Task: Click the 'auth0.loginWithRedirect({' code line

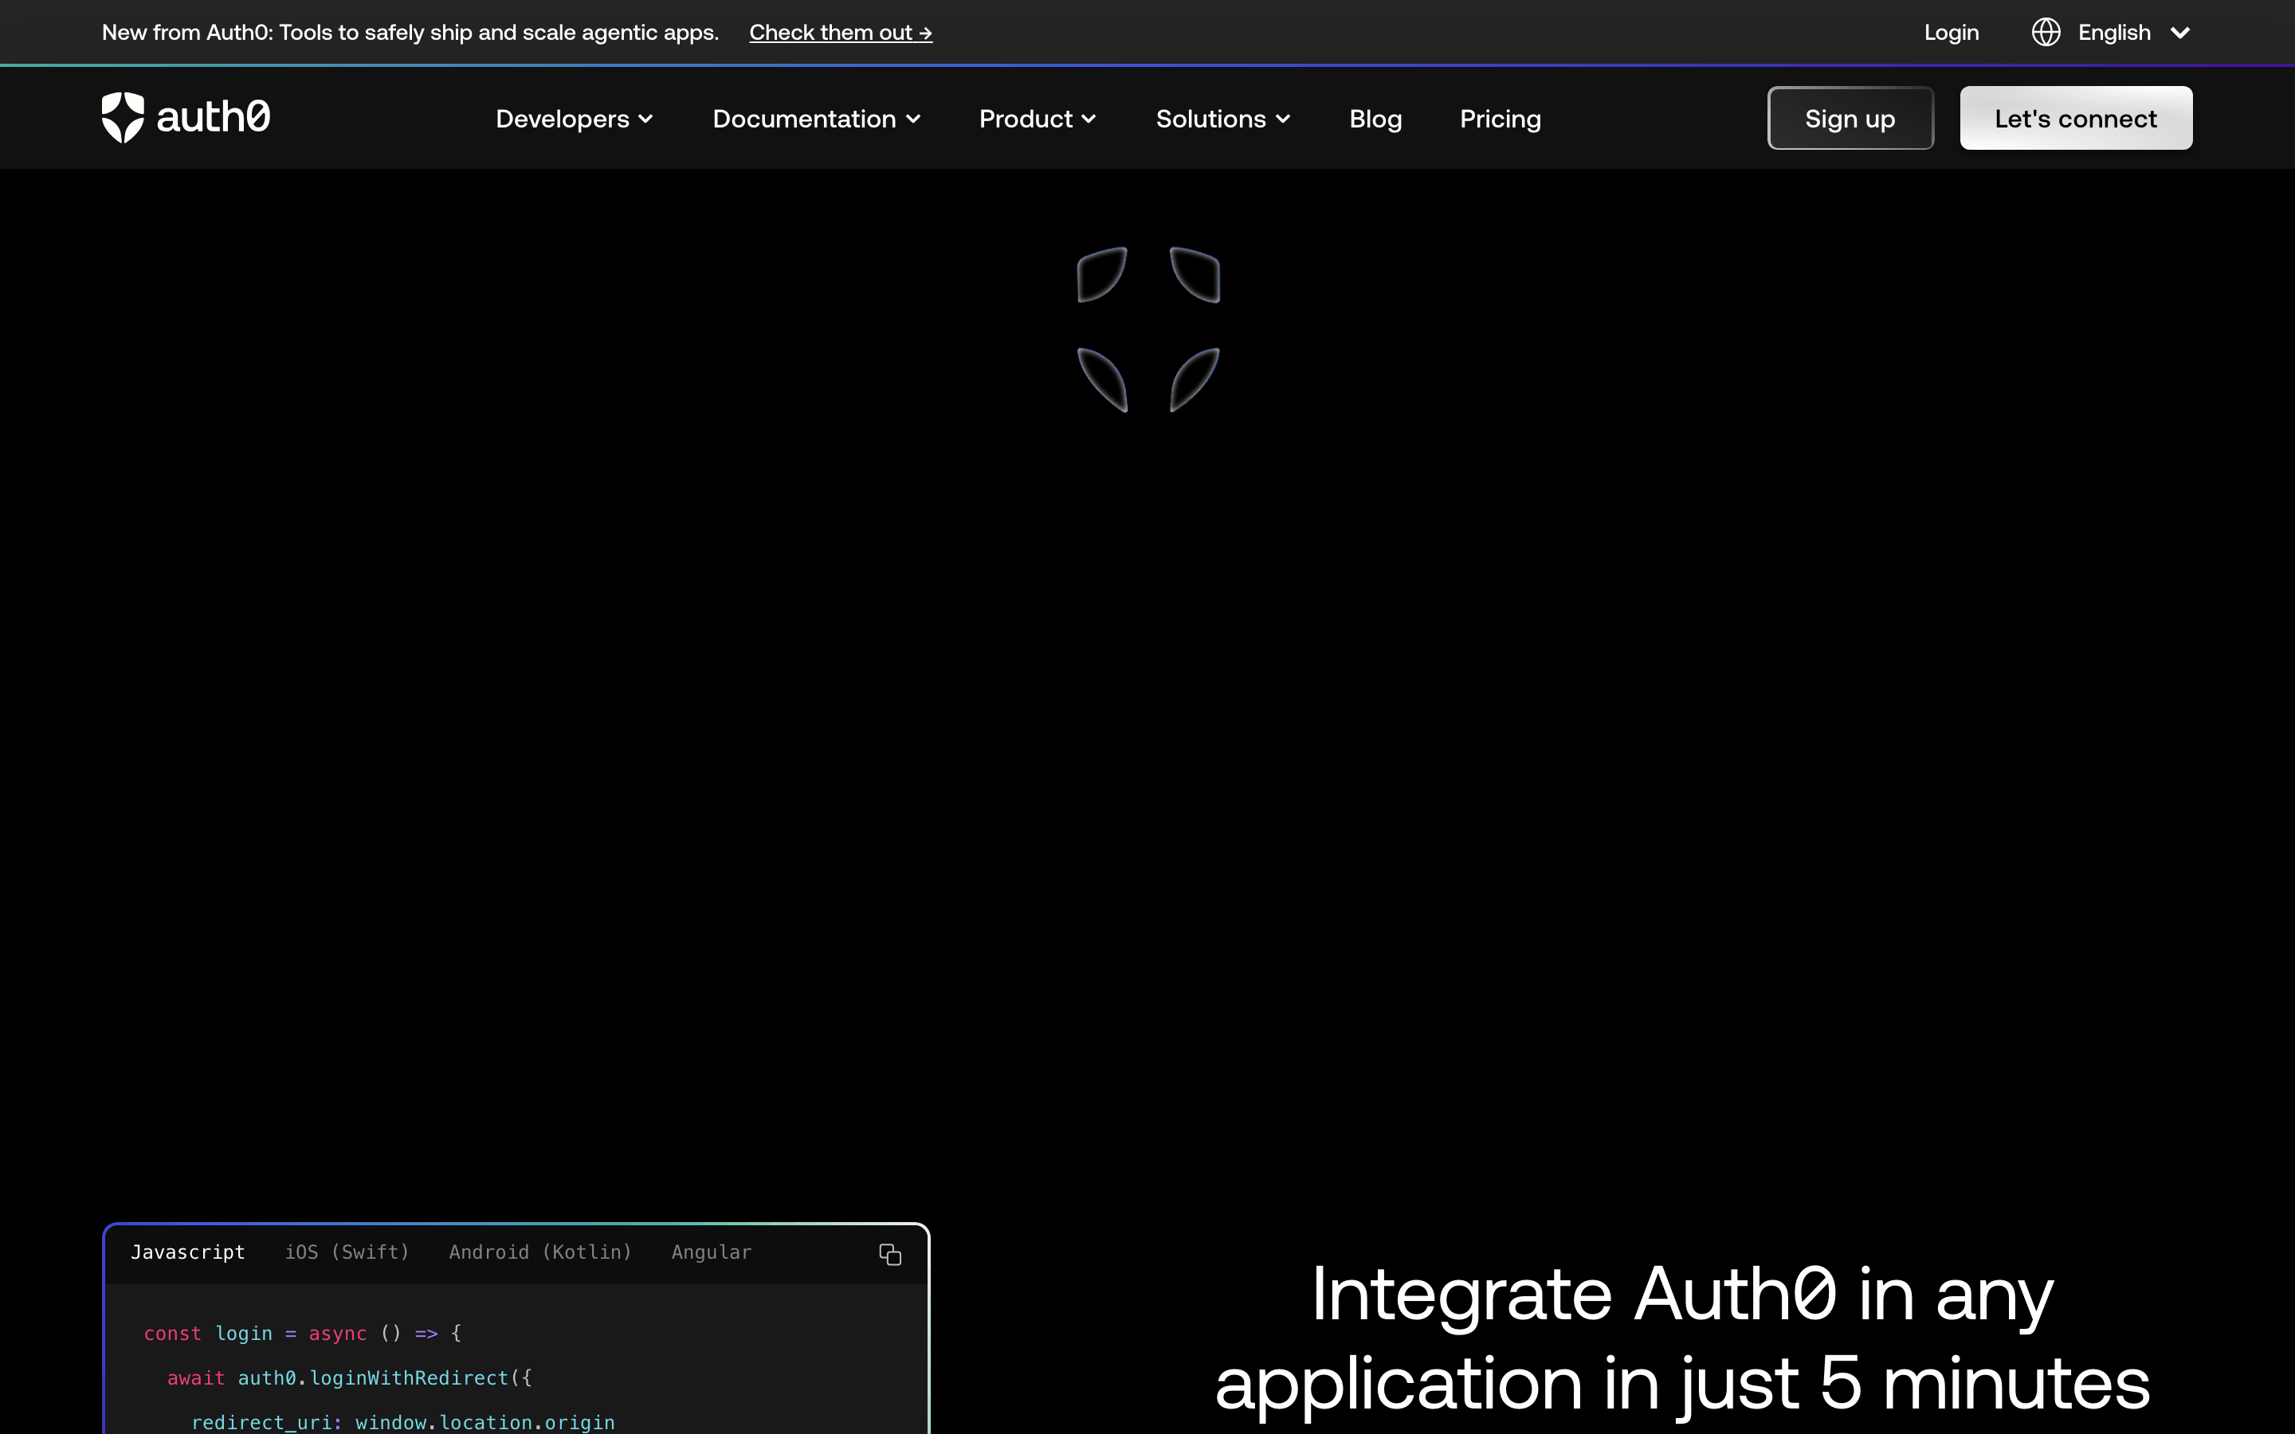Action: (350, 1378)
